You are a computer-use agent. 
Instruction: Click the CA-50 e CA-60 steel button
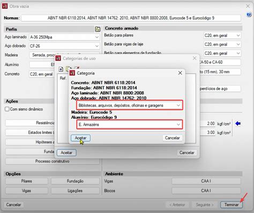(x=220, y=62)
